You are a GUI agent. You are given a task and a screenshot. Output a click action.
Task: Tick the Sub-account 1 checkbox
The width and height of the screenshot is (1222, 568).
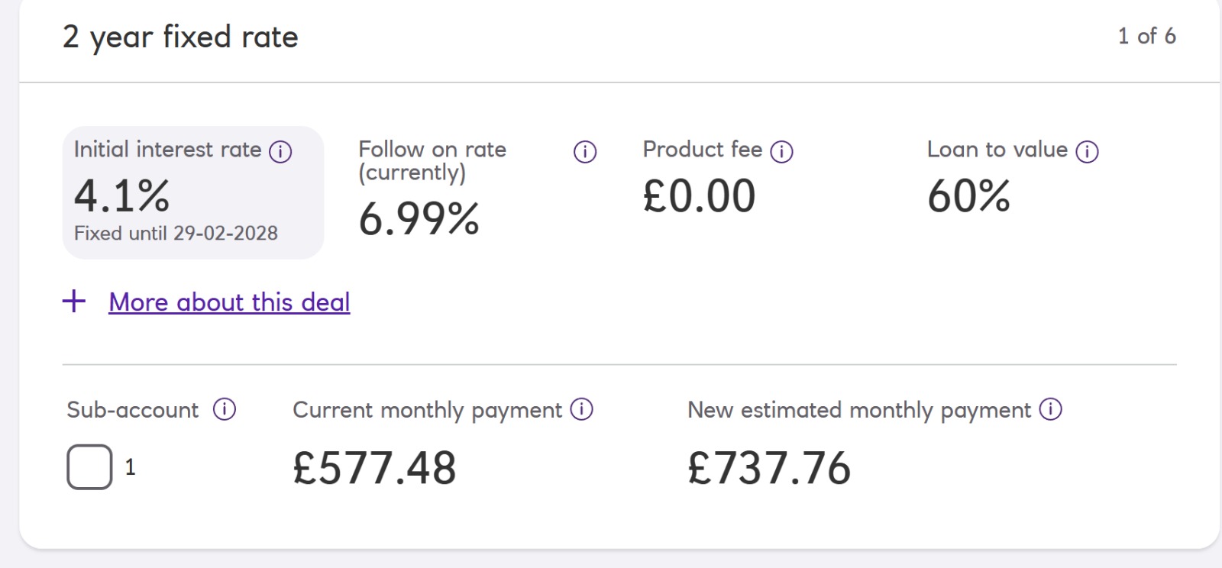click(89, 466)
